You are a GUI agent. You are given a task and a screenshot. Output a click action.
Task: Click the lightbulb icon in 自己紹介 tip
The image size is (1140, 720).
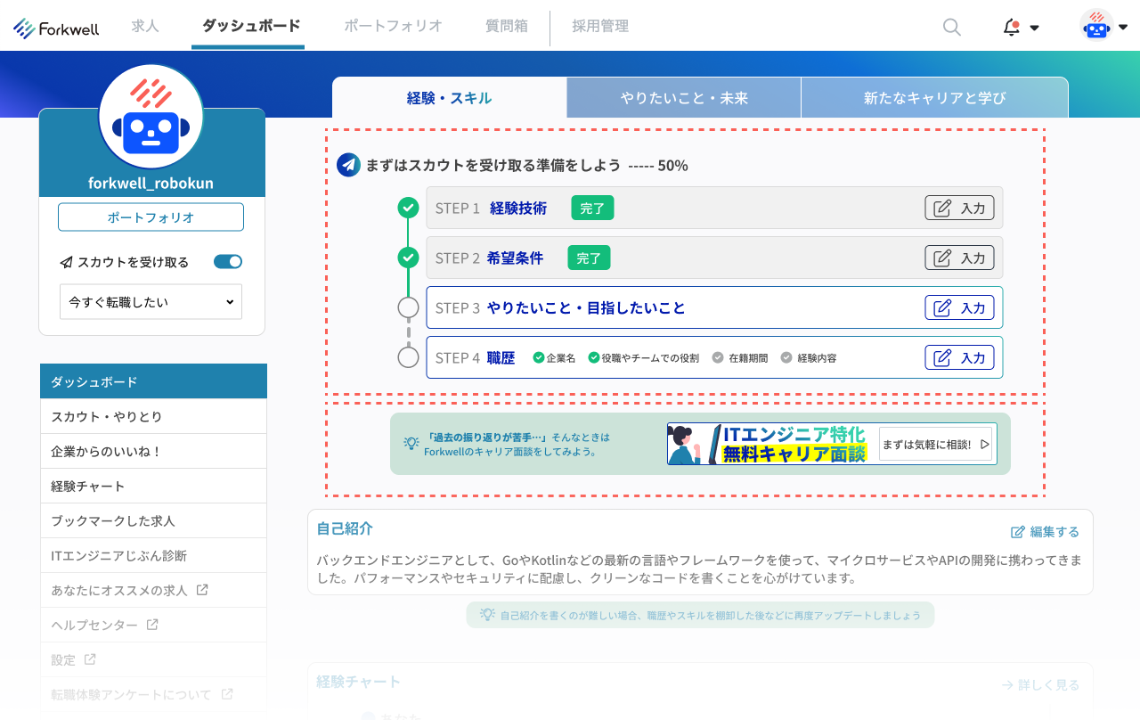click(x=487, y=614)
